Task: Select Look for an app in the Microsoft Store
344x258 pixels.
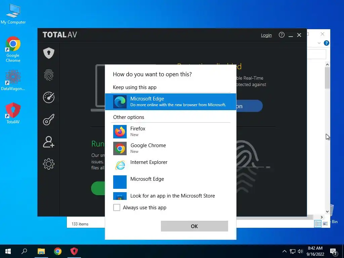Action: coord(170,196)
